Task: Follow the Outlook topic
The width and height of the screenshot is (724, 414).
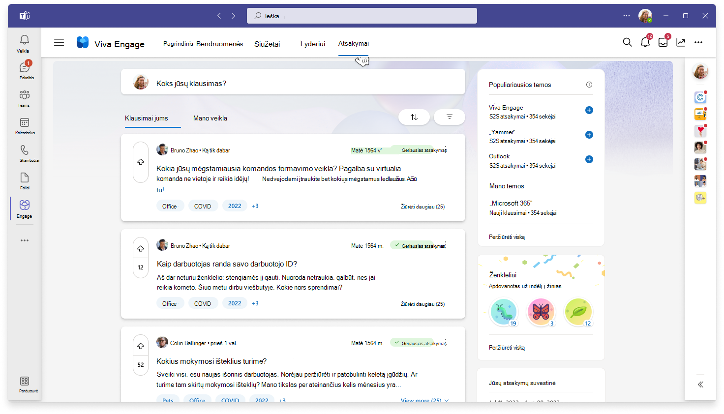Action: pos(589,159)
